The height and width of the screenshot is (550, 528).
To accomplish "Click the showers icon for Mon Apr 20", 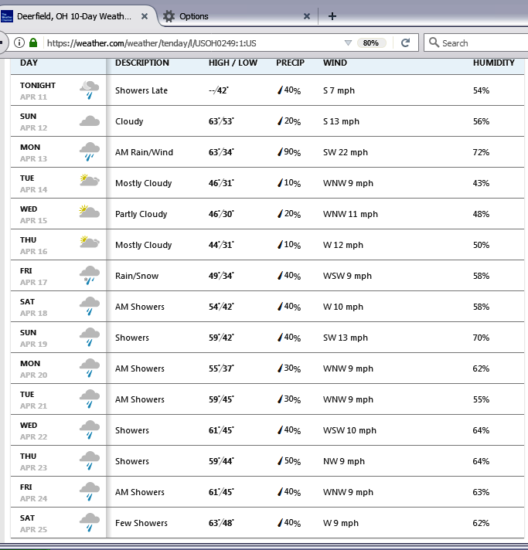I will click(89, 368).
